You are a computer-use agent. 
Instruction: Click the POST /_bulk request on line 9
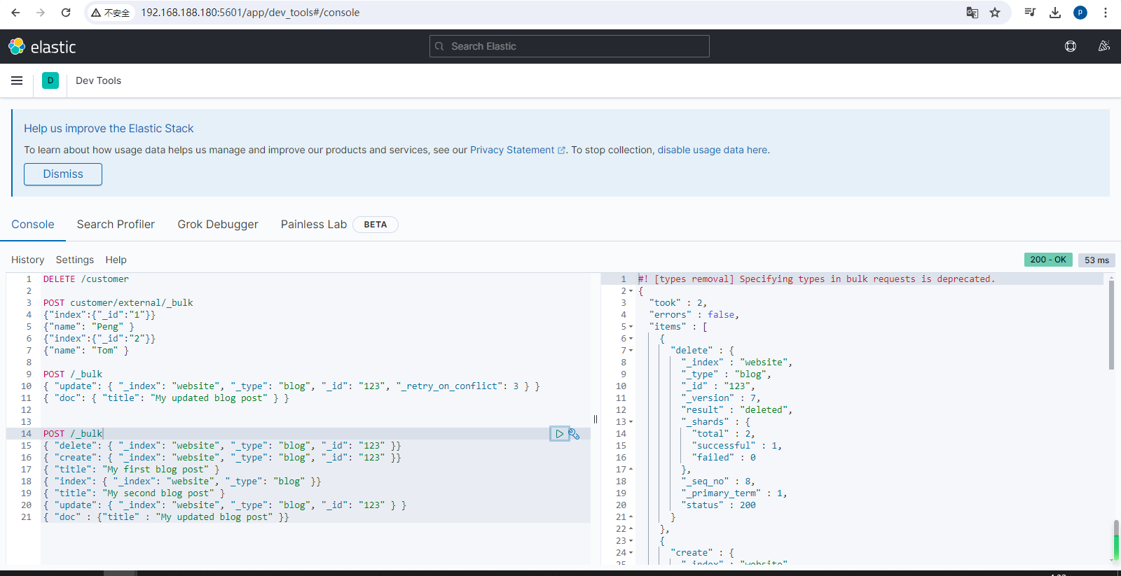tap(73, 374)
